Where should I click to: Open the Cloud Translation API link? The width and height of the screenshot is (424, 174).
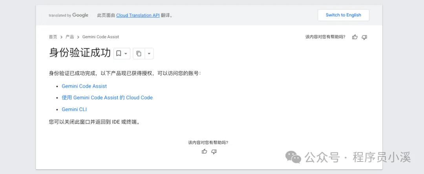138,15
